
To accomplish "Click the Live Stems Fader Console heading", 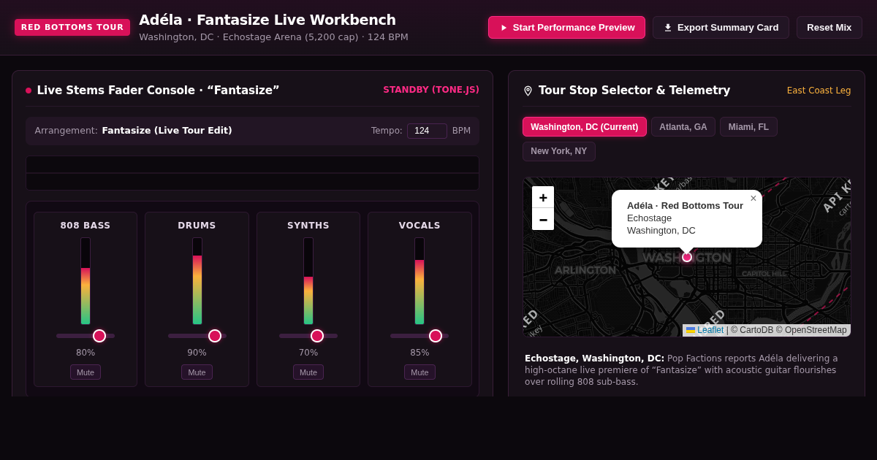I will (158, 91).
